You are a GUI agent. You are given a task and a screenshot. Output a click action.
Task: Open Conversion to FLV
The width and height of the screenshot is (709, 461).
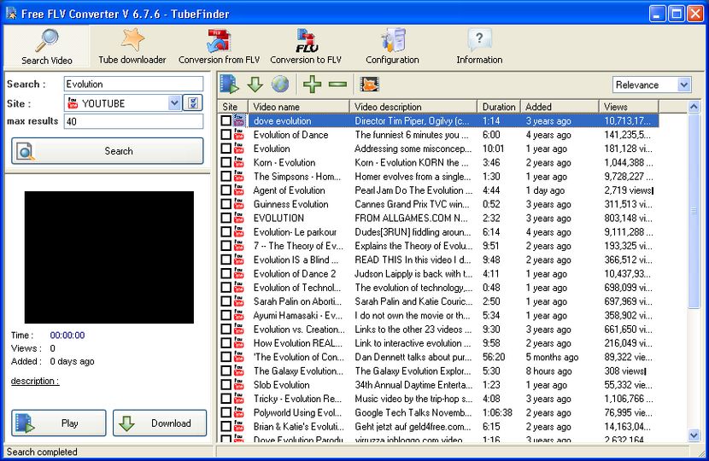(306, 47)
